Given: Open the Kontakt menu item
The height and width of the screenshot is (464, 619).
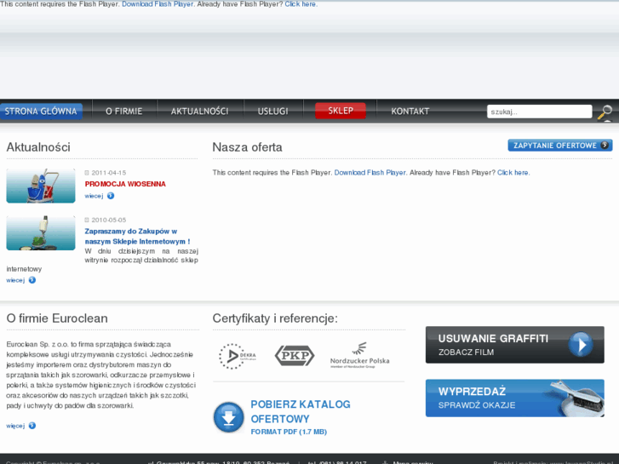Looking at the screenshot, I should (410, 112).
